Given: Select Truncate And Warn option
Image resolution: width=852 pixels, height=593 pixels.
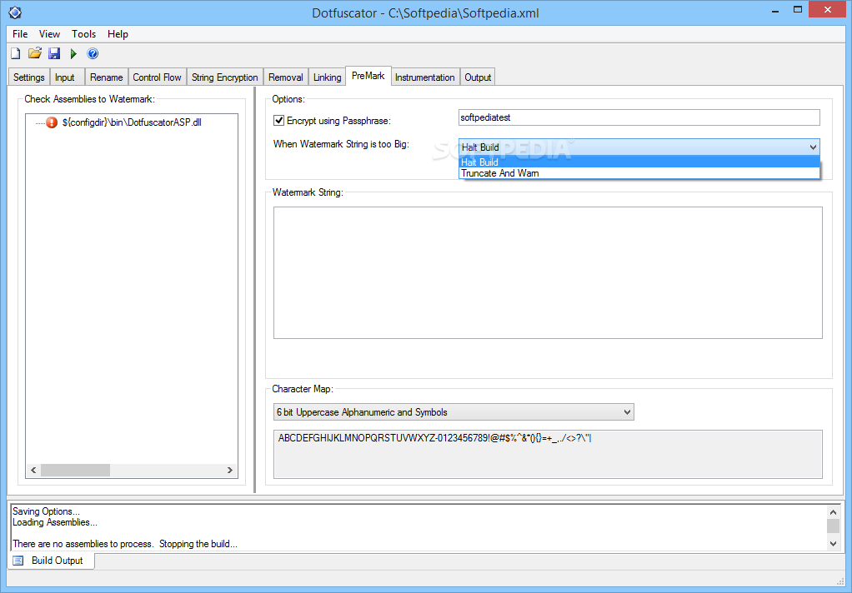Looking at the screenshot, I should click(x=500, y=173).
